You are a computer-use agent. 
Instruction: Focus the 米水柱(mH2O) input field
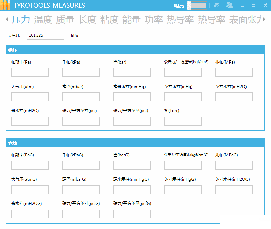(30, 121)
